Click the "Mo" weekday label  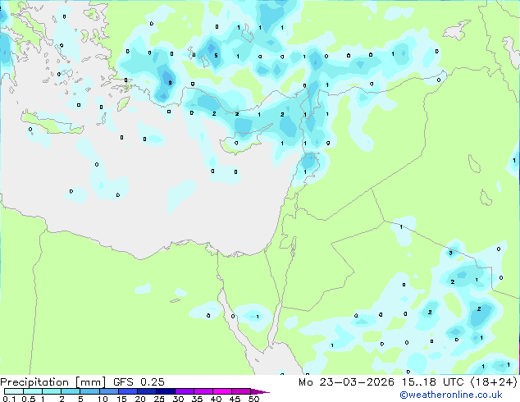coord(305,382)
